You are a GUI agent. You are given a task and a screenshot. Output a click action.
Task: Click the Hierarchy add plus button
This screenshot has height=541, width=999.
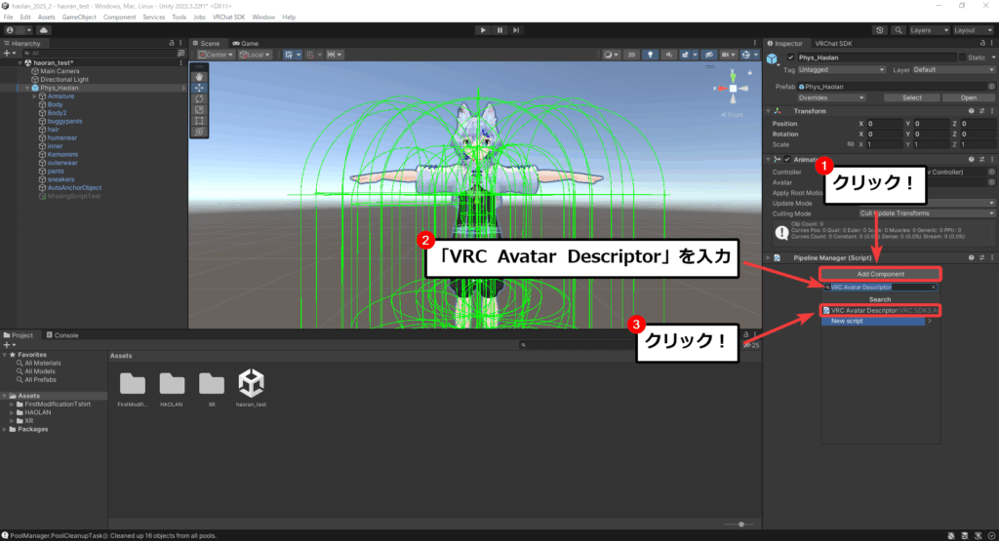[x=7, y=54]
